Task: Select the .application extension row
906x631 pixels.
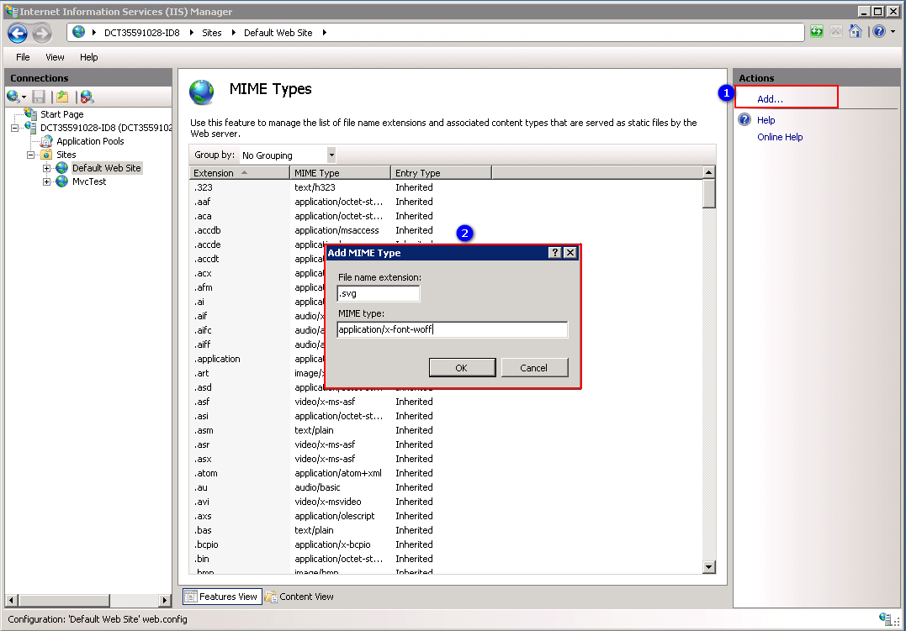Action: [257, 359]
